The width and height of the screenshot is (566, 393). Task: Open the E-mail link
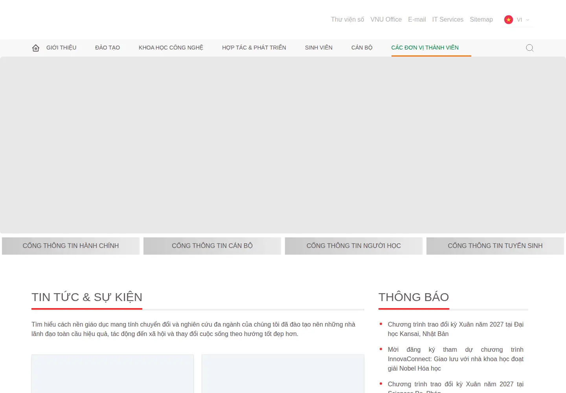pos(417,20)
